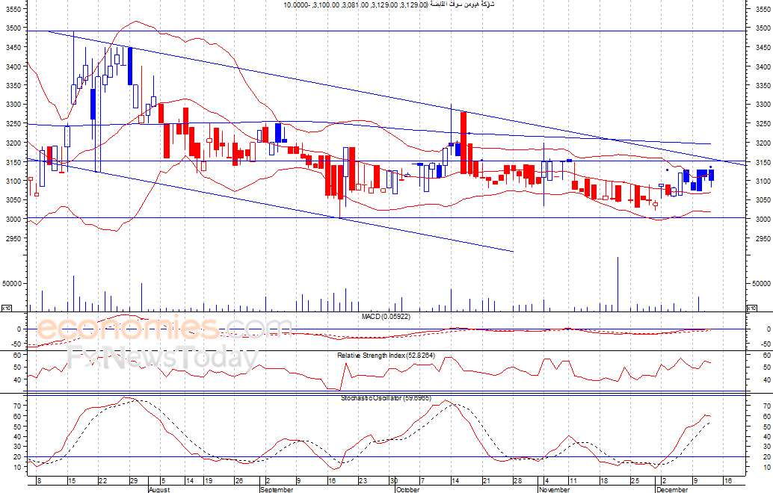Click the October label on date axis
Screen dimensions: 773x493
click(407, 490)
